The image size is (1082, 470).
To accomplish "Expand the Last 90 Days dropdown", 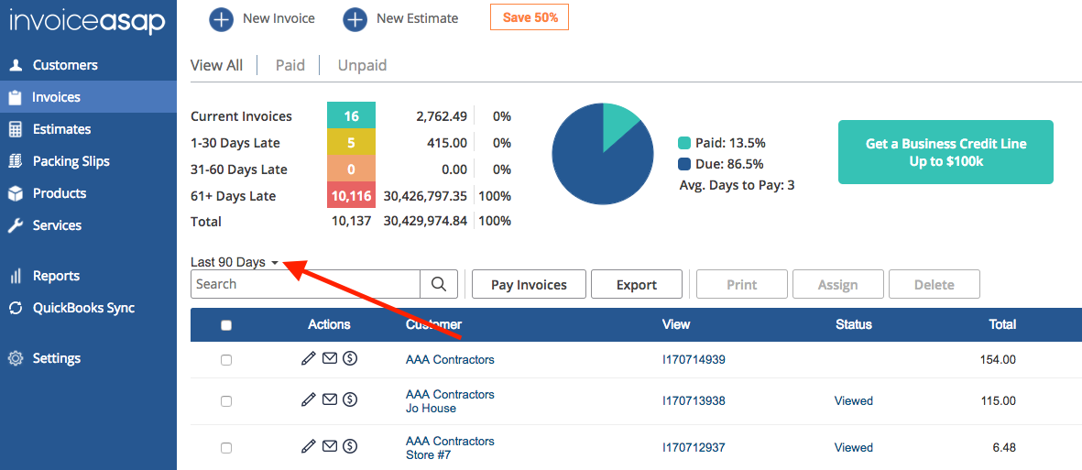I will 235,263.
